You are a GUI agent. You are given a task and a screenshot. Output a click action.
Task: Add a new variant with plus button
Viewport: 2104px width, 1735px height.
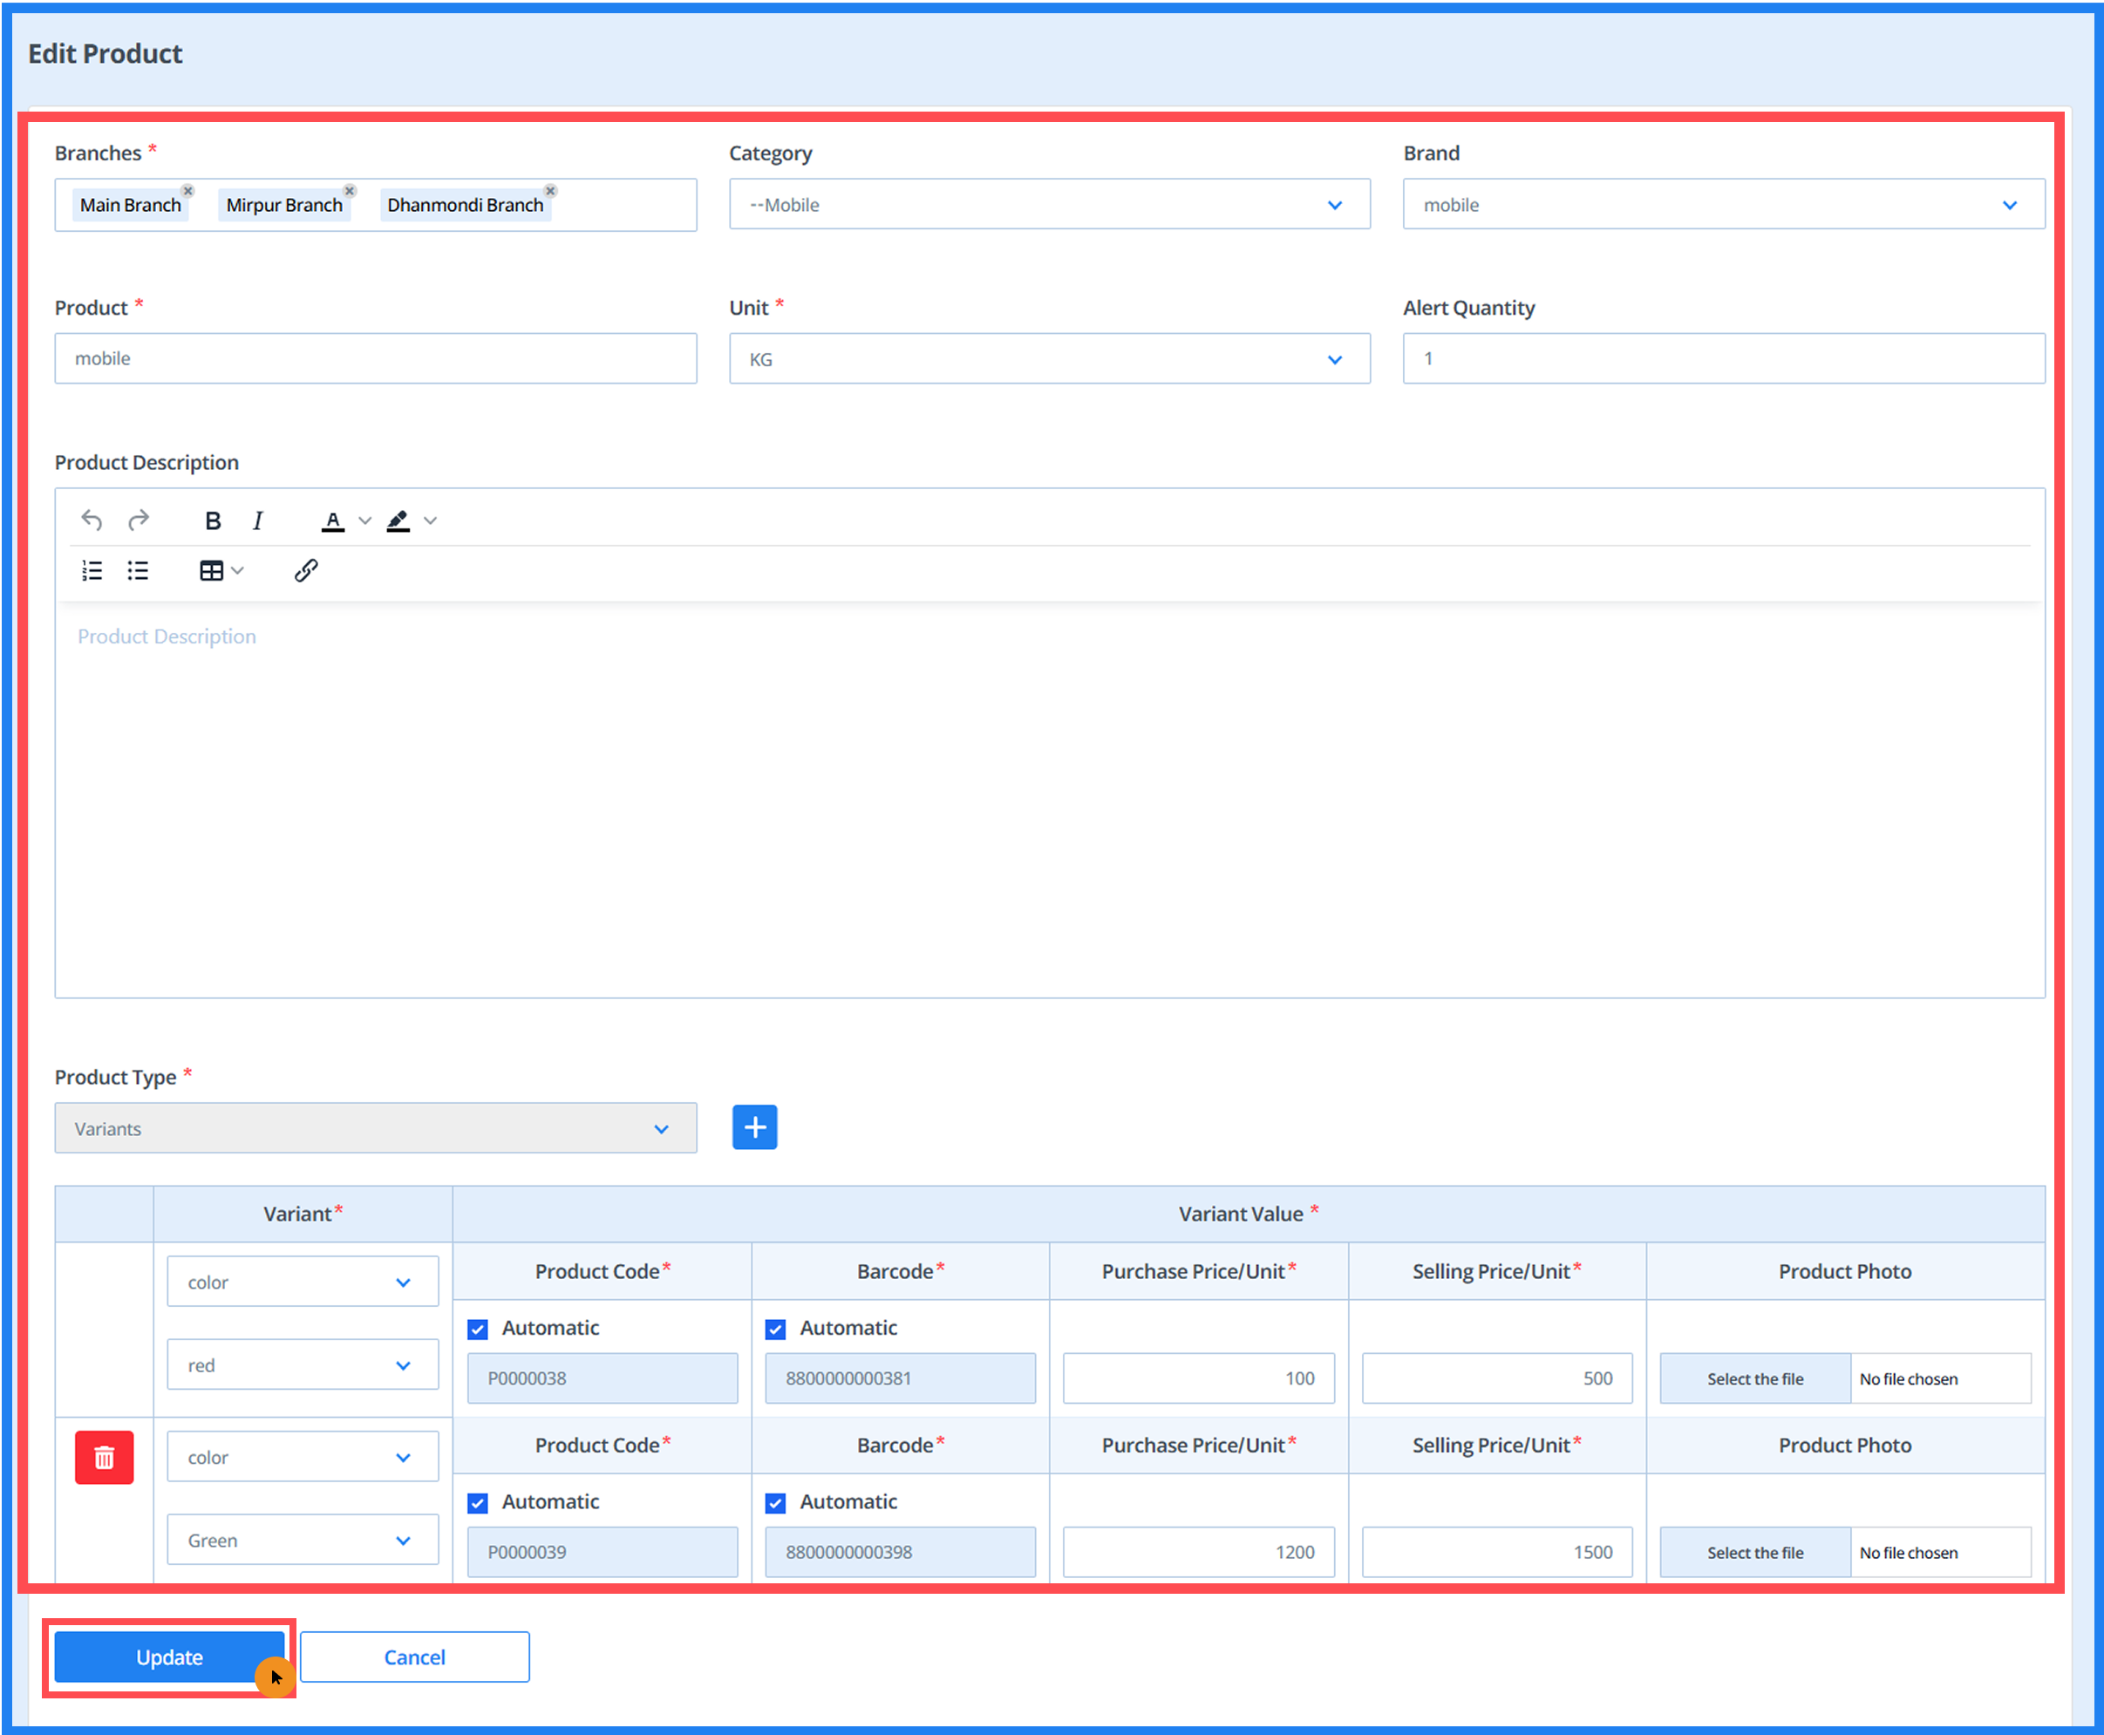[x=754, y=1127]
